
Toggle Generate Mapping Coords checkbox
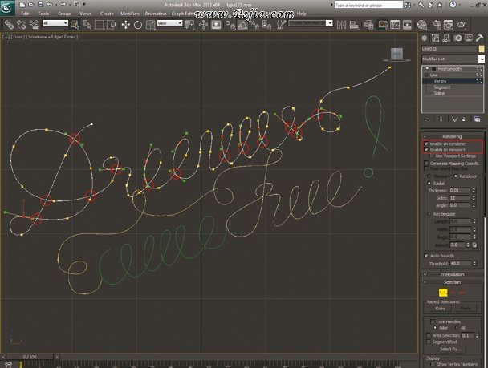coord(426,164)
